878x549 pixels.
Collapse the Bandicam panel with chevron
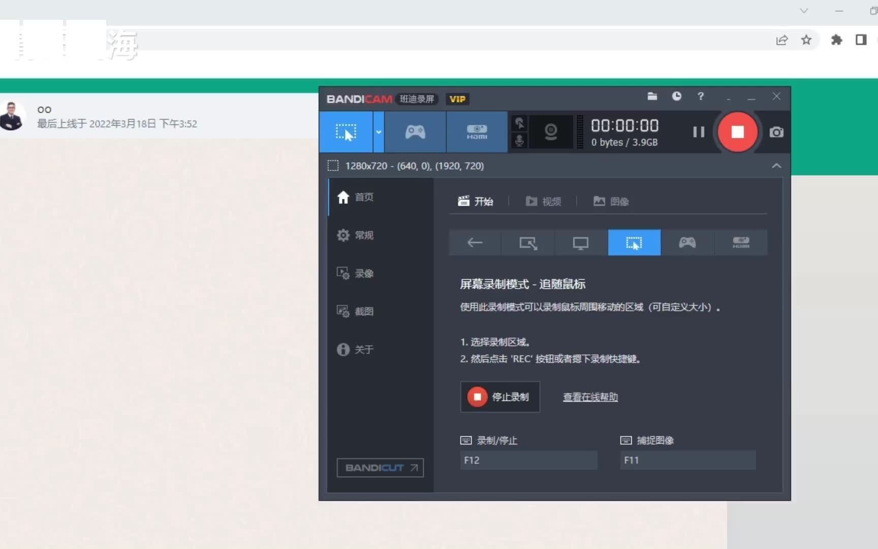pos(776,166)
